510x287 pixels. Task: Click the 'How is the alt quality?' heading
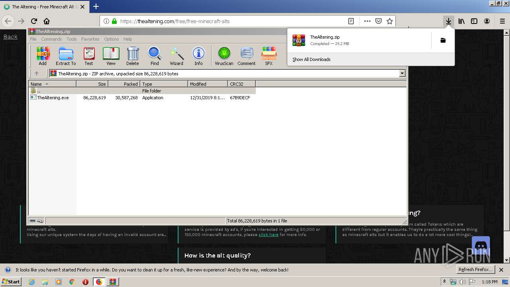218,256
